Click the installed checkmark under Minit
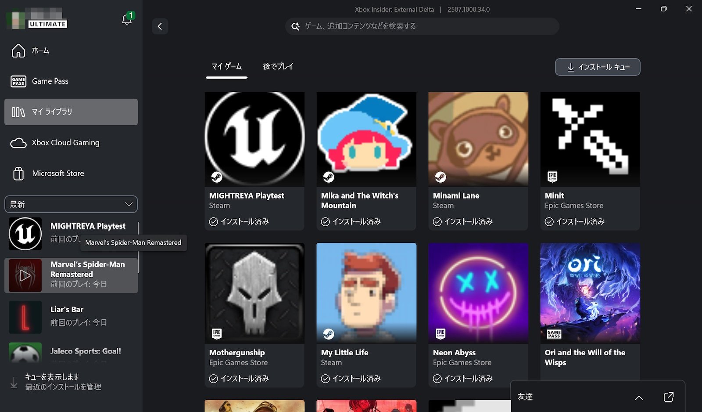 pyautogui.click(x=549, y=222)
